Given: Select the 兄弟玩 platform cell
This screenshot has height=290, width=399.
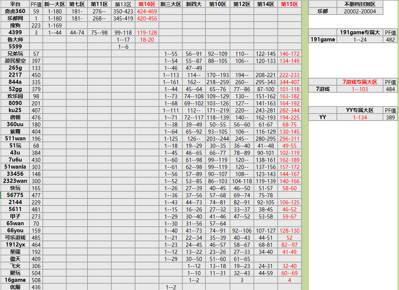Looking at the screenshot, I should pos(15,54).
